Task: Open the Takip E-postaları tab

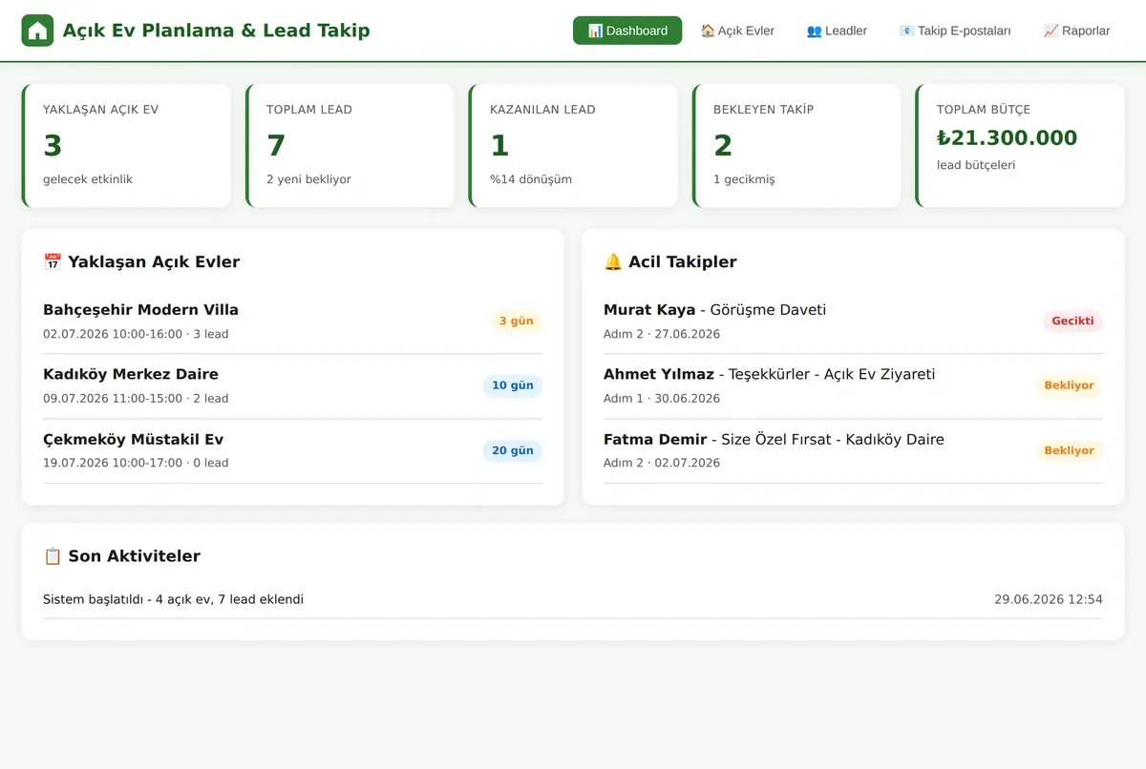Action: pos(955,31)
